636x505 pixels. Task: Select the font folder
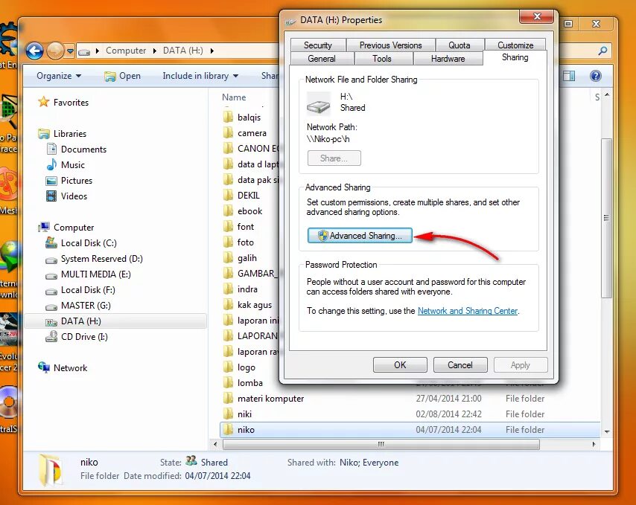[238, 226]
